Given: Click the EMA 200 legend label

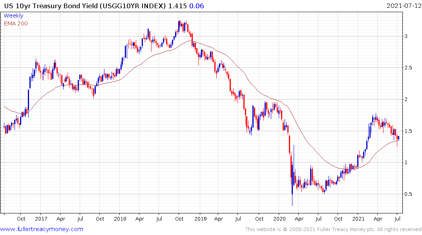Looking at the screenshot, I should [x=16, y=23].
